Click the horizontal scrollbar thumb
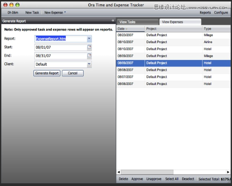 pos(147,172)
